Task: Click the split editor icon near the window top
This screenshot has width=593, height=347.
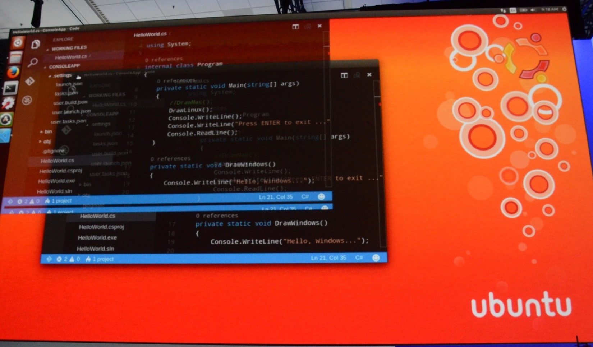Action: [x=344, y=75]
